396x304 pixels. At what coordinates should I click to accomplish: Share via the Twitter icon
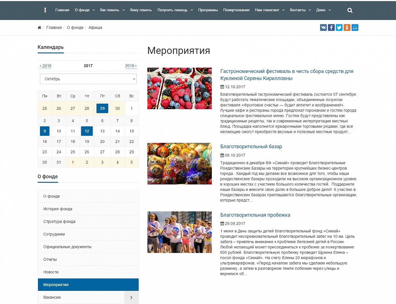pos(339,27)
